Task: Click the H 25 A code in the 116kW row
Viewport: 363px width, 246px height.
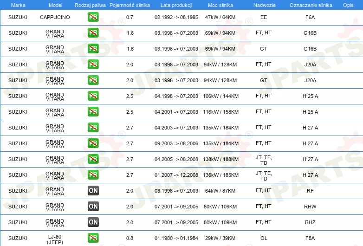Action: coord(310,112)
